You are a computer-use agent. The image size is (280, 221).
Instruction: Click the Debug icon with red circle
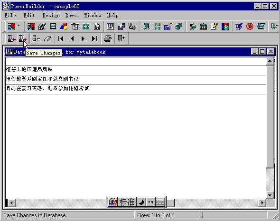250,27
